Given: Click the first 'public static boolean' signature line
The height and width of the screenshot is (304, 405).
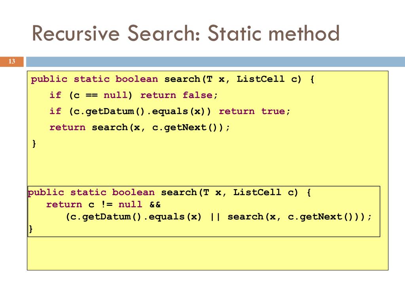Looking at the screenshot, I should click(172, 79).
